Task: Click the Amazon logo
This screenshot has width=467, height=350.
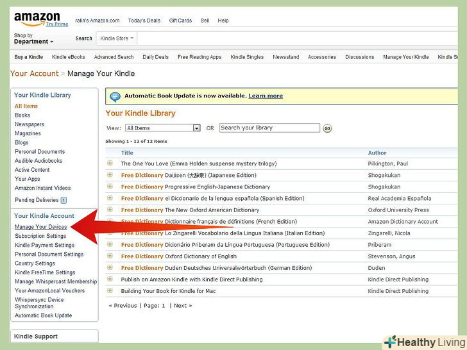Action: [37, 18]
